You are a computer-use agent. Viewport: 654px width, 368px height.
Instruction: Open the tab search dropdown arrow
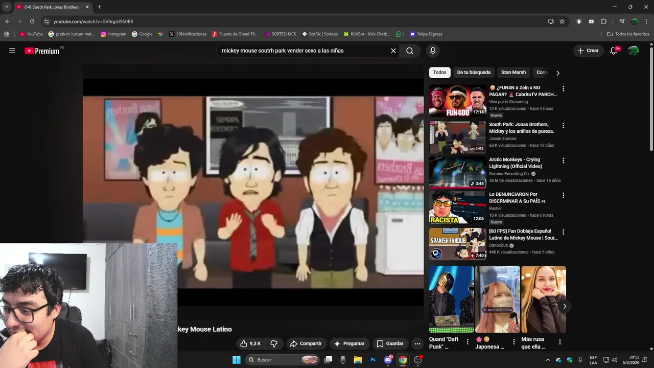7,7
